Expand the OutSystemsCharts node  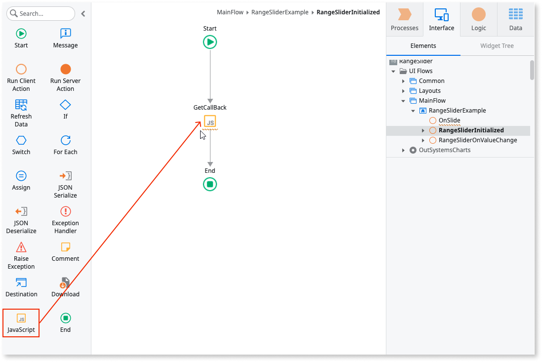403,150
